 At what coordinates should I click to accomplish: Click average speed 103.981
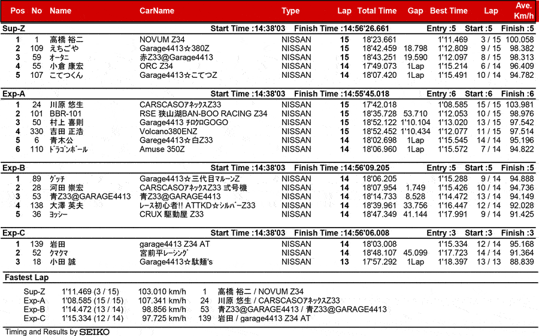[520, 105]
